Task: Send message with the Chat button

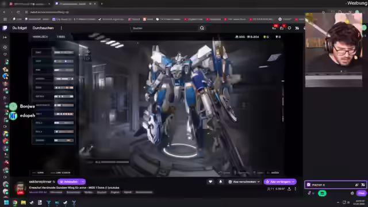Action: click(x=361, y=193)
